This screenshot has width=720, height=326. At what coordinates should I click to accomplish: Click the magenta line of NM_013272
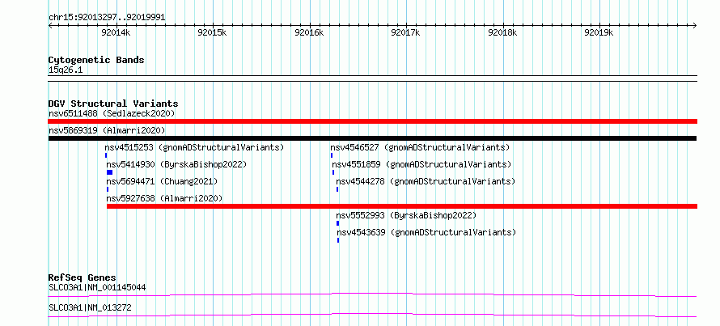(372, 315)
